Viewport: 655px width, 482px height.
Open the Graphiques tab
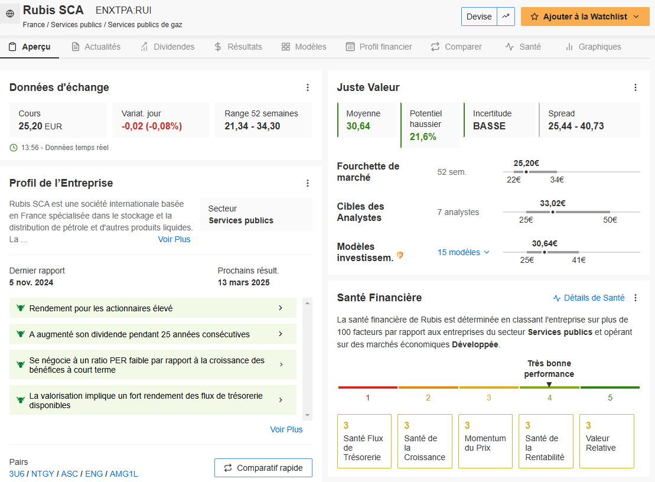click(593, 47)
